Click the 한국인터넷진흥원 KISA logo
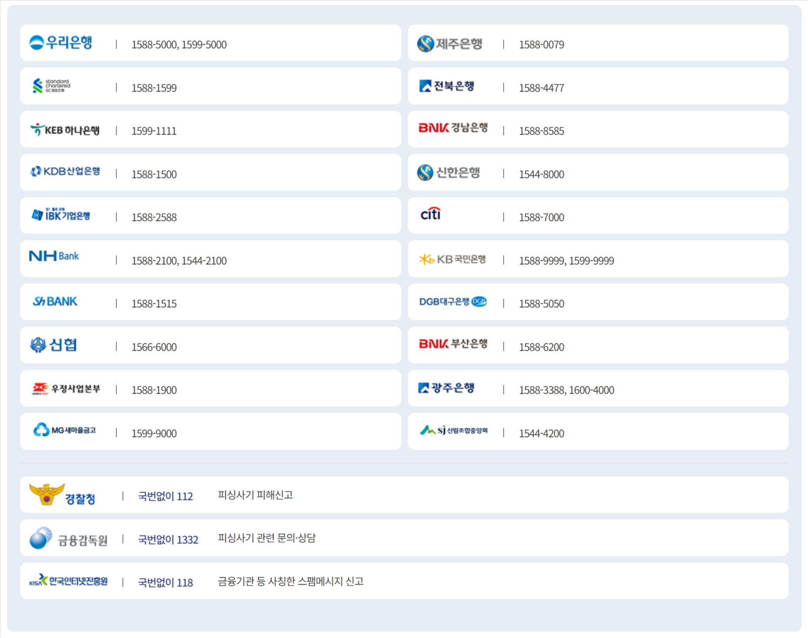Viewport: 808px width, 638px height. pos(68,580)
